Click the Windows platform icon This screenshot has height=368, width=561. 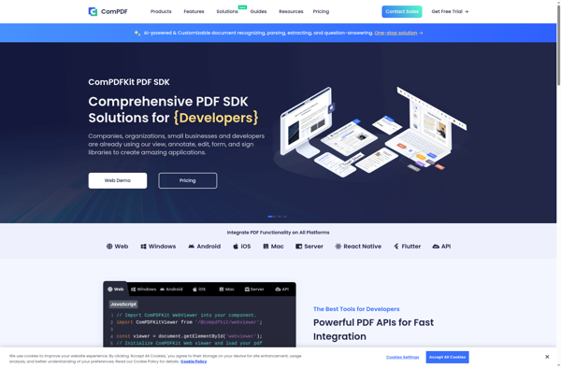143,247
